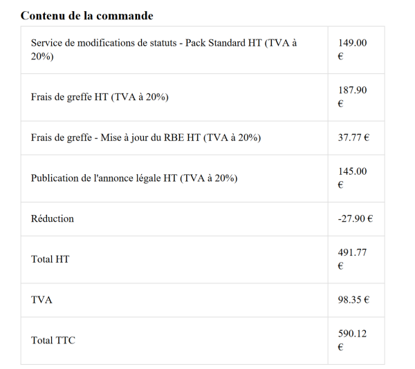Click '(TVA à 20%)' in RBE row
415x369 pixels.
[232, 138]
